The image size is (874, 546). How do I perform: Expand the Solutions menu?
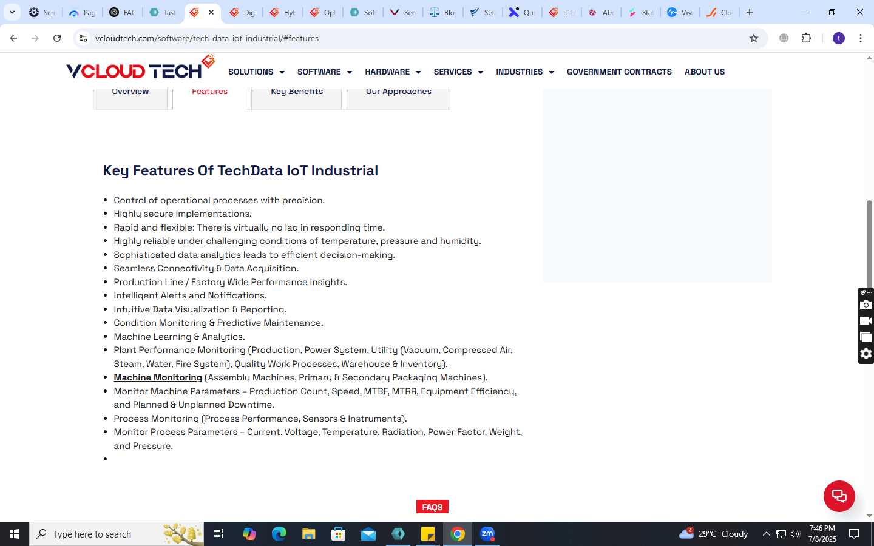click(256, 72)
